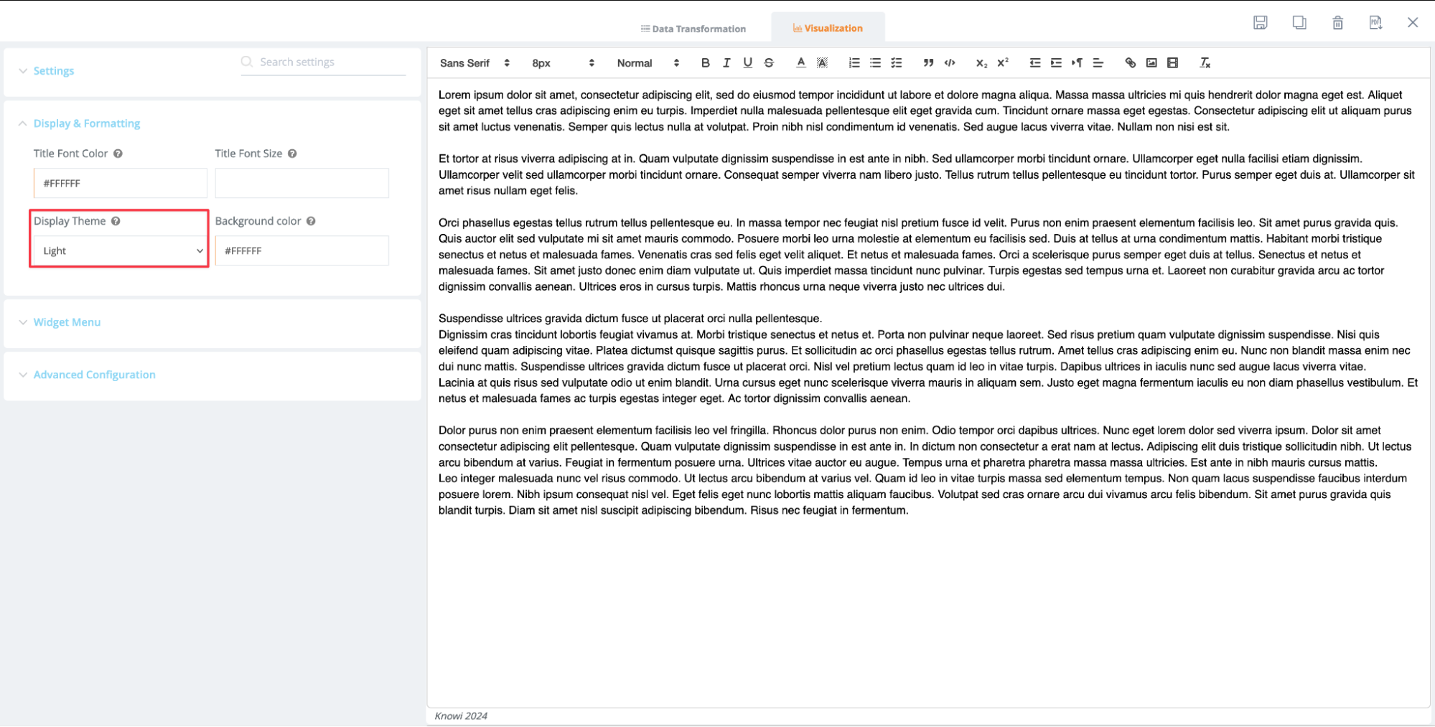Insert an image into the editor
The height and width of the screenshot is (727, 1435).
coord(1151,63)
